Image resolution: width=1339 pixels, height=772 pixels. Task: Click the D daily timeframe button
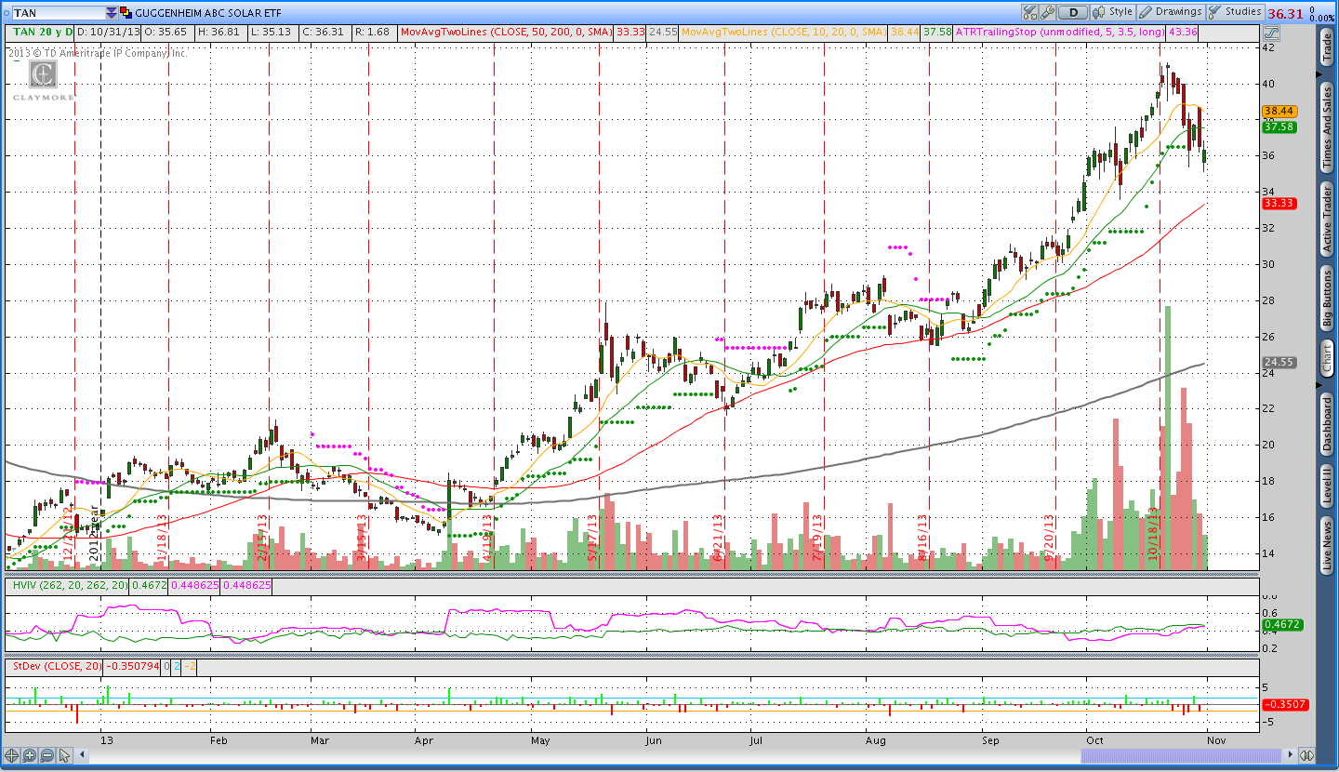tap(1073, 12)
